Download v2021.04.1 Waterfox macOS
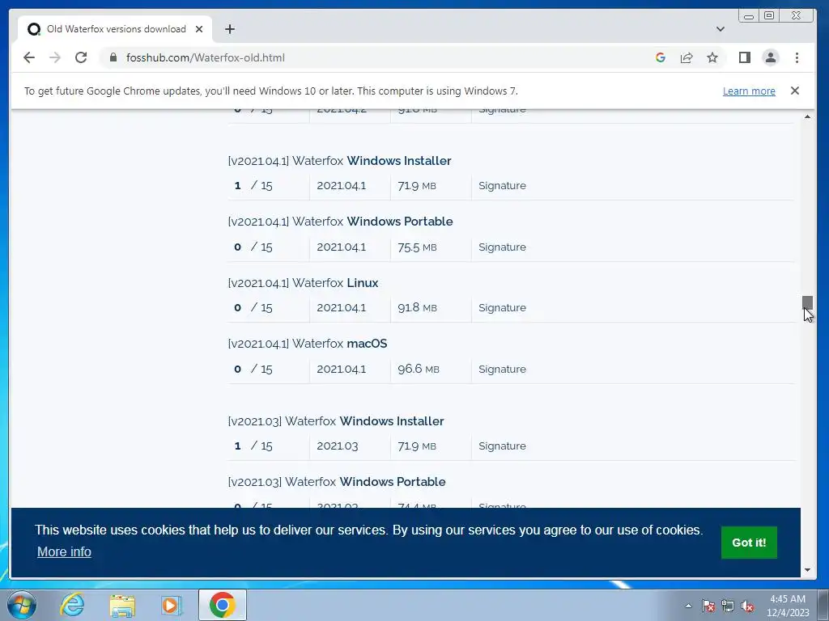Viewport: 829px width, 621px height. tap(307, 344)
